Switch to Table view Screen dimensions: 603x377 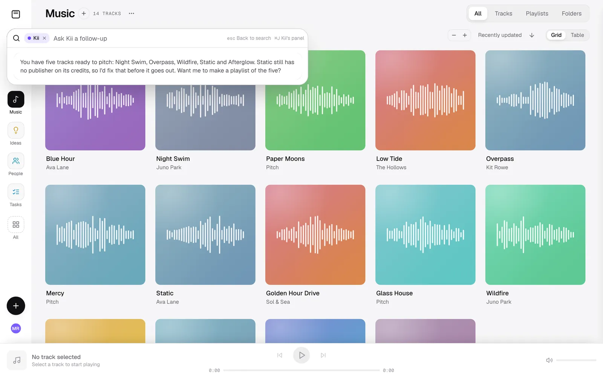(577, 35)
